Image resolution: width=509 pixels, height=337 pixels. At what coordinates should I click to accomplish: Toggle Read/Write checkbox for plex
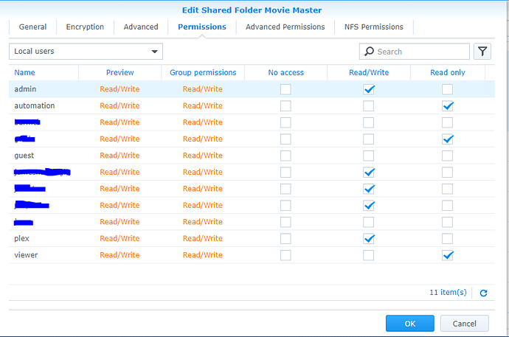pyautogui.click(x=369, y=239)
